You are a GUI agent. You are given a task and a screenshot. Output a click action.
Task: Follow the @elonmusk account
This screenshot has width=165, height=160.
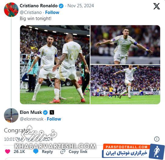(54, 119)
